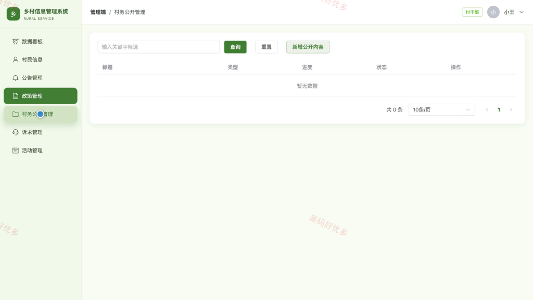This screenshot has height=300, width=533.
Task: Select 村务公开管理 sidebar entry
Action: [41, 114]
